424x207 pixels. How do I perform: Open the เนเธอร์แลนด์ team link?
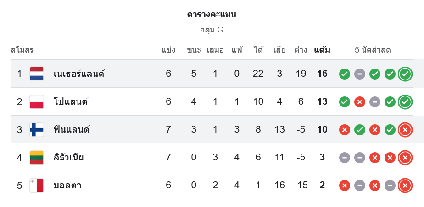[79, 74]
